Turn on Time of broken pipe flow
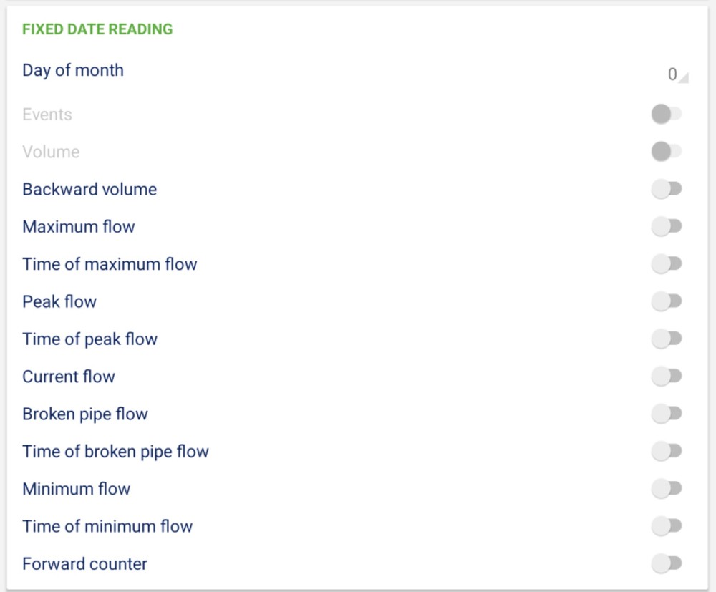The height and width of the screenshot is (592, 716). 667,451
